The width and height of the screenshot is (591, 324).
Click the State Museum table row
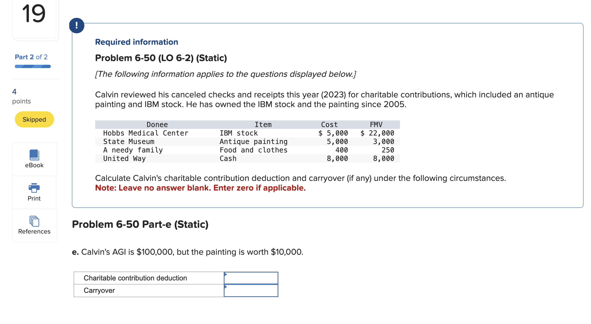(x=247, y=142)
